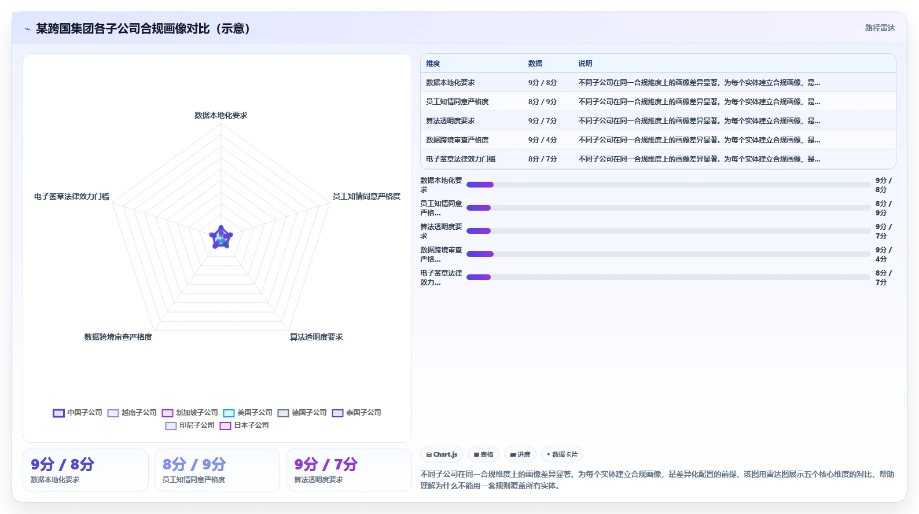Image resolution: width=919 pixels, height=514 pixels.
Task: Click the description paragraph under the chips
Action: pos(657,480)
